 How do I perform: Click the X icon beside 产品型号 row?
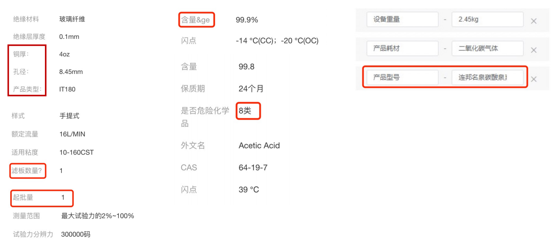pos(534,79)
